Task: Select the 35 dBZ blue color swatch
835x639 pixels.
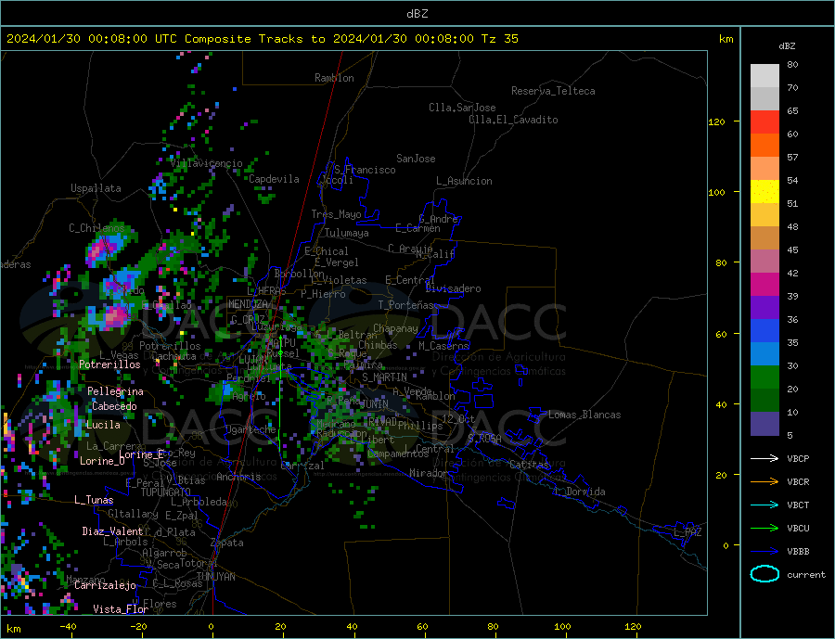Action: pyautogui.click(x=764, y=331)
